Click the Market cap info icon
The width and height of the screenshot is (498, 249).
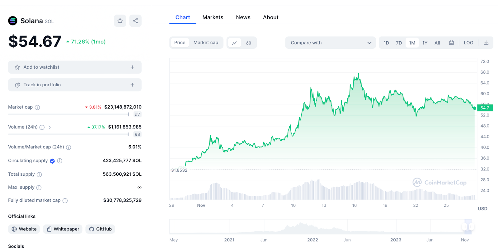point(37,107)
